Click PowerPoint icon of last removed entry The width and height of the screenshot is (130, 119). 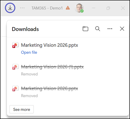point(15,89)
